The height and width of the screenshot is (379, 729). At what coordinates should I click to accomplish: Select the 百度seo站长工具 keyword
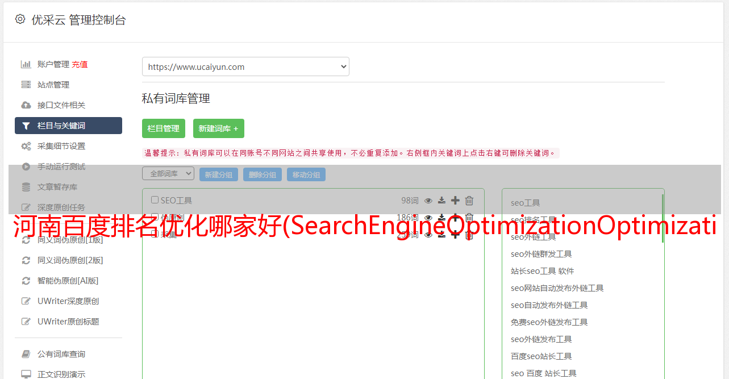tap(541, 356)
